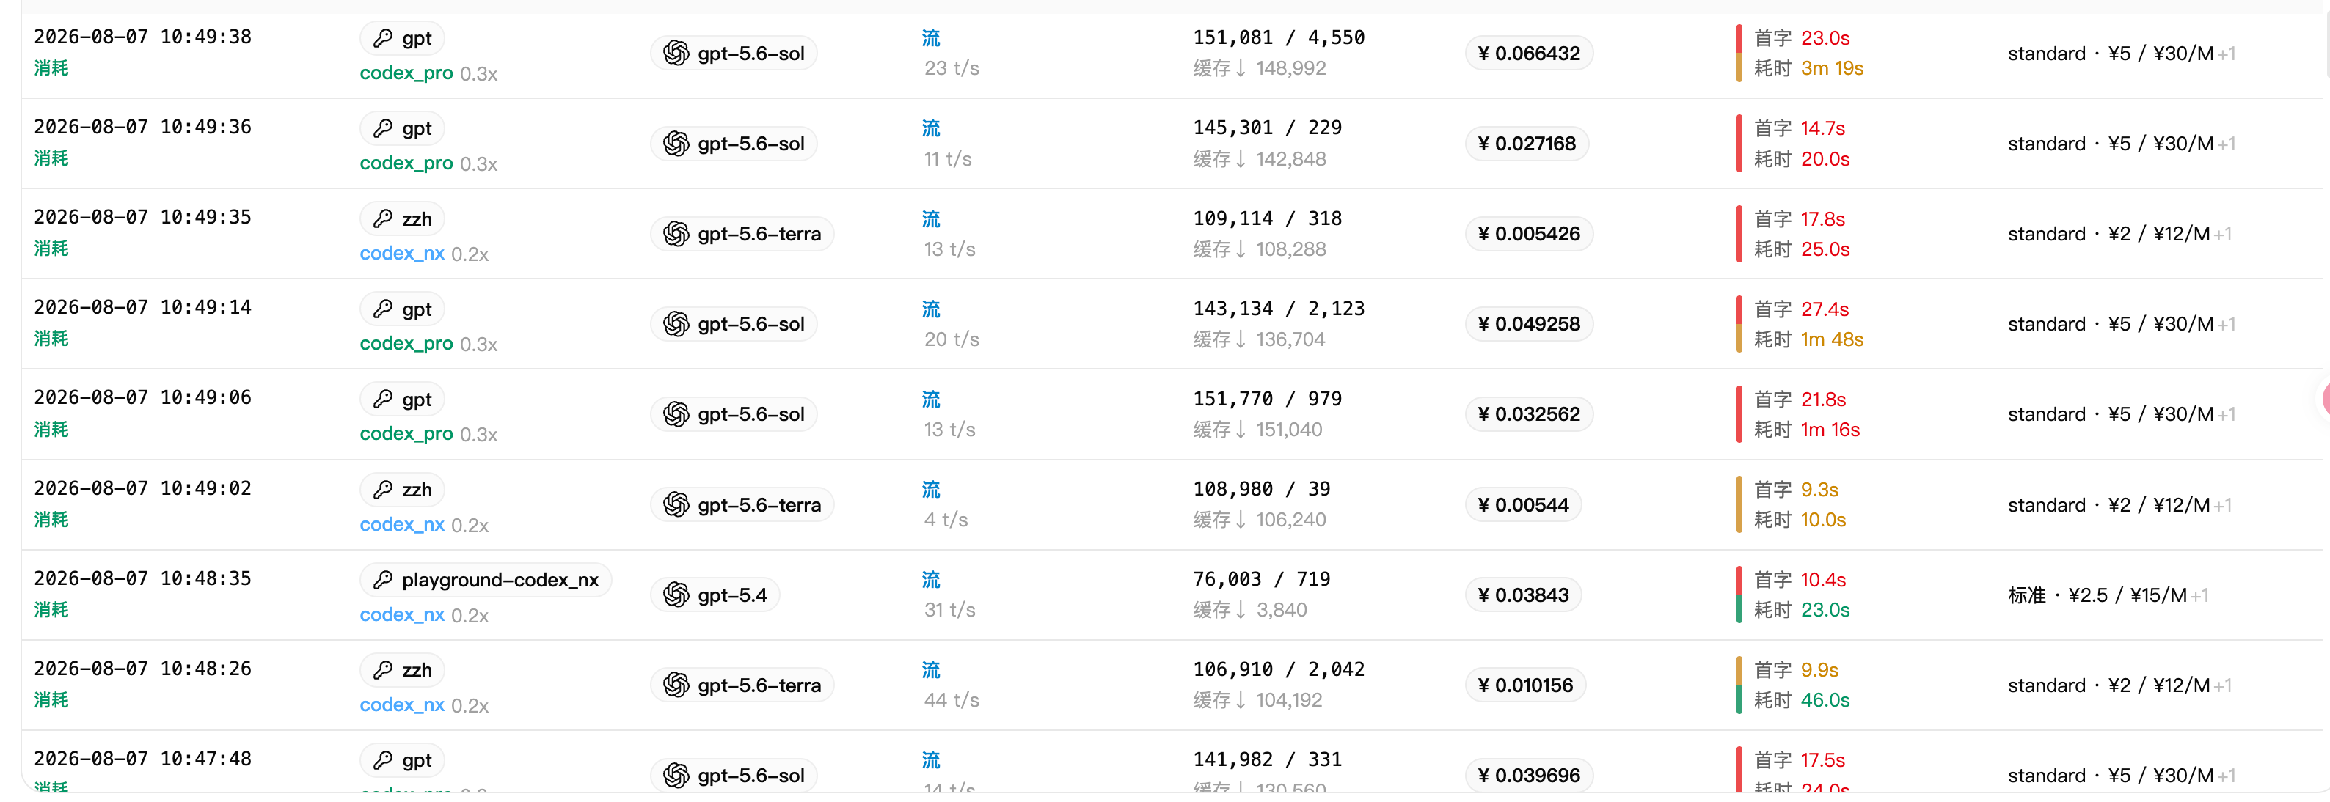Expand +1 after 标准 · ¥2.5 / ¥15/M

[2199, 596]
